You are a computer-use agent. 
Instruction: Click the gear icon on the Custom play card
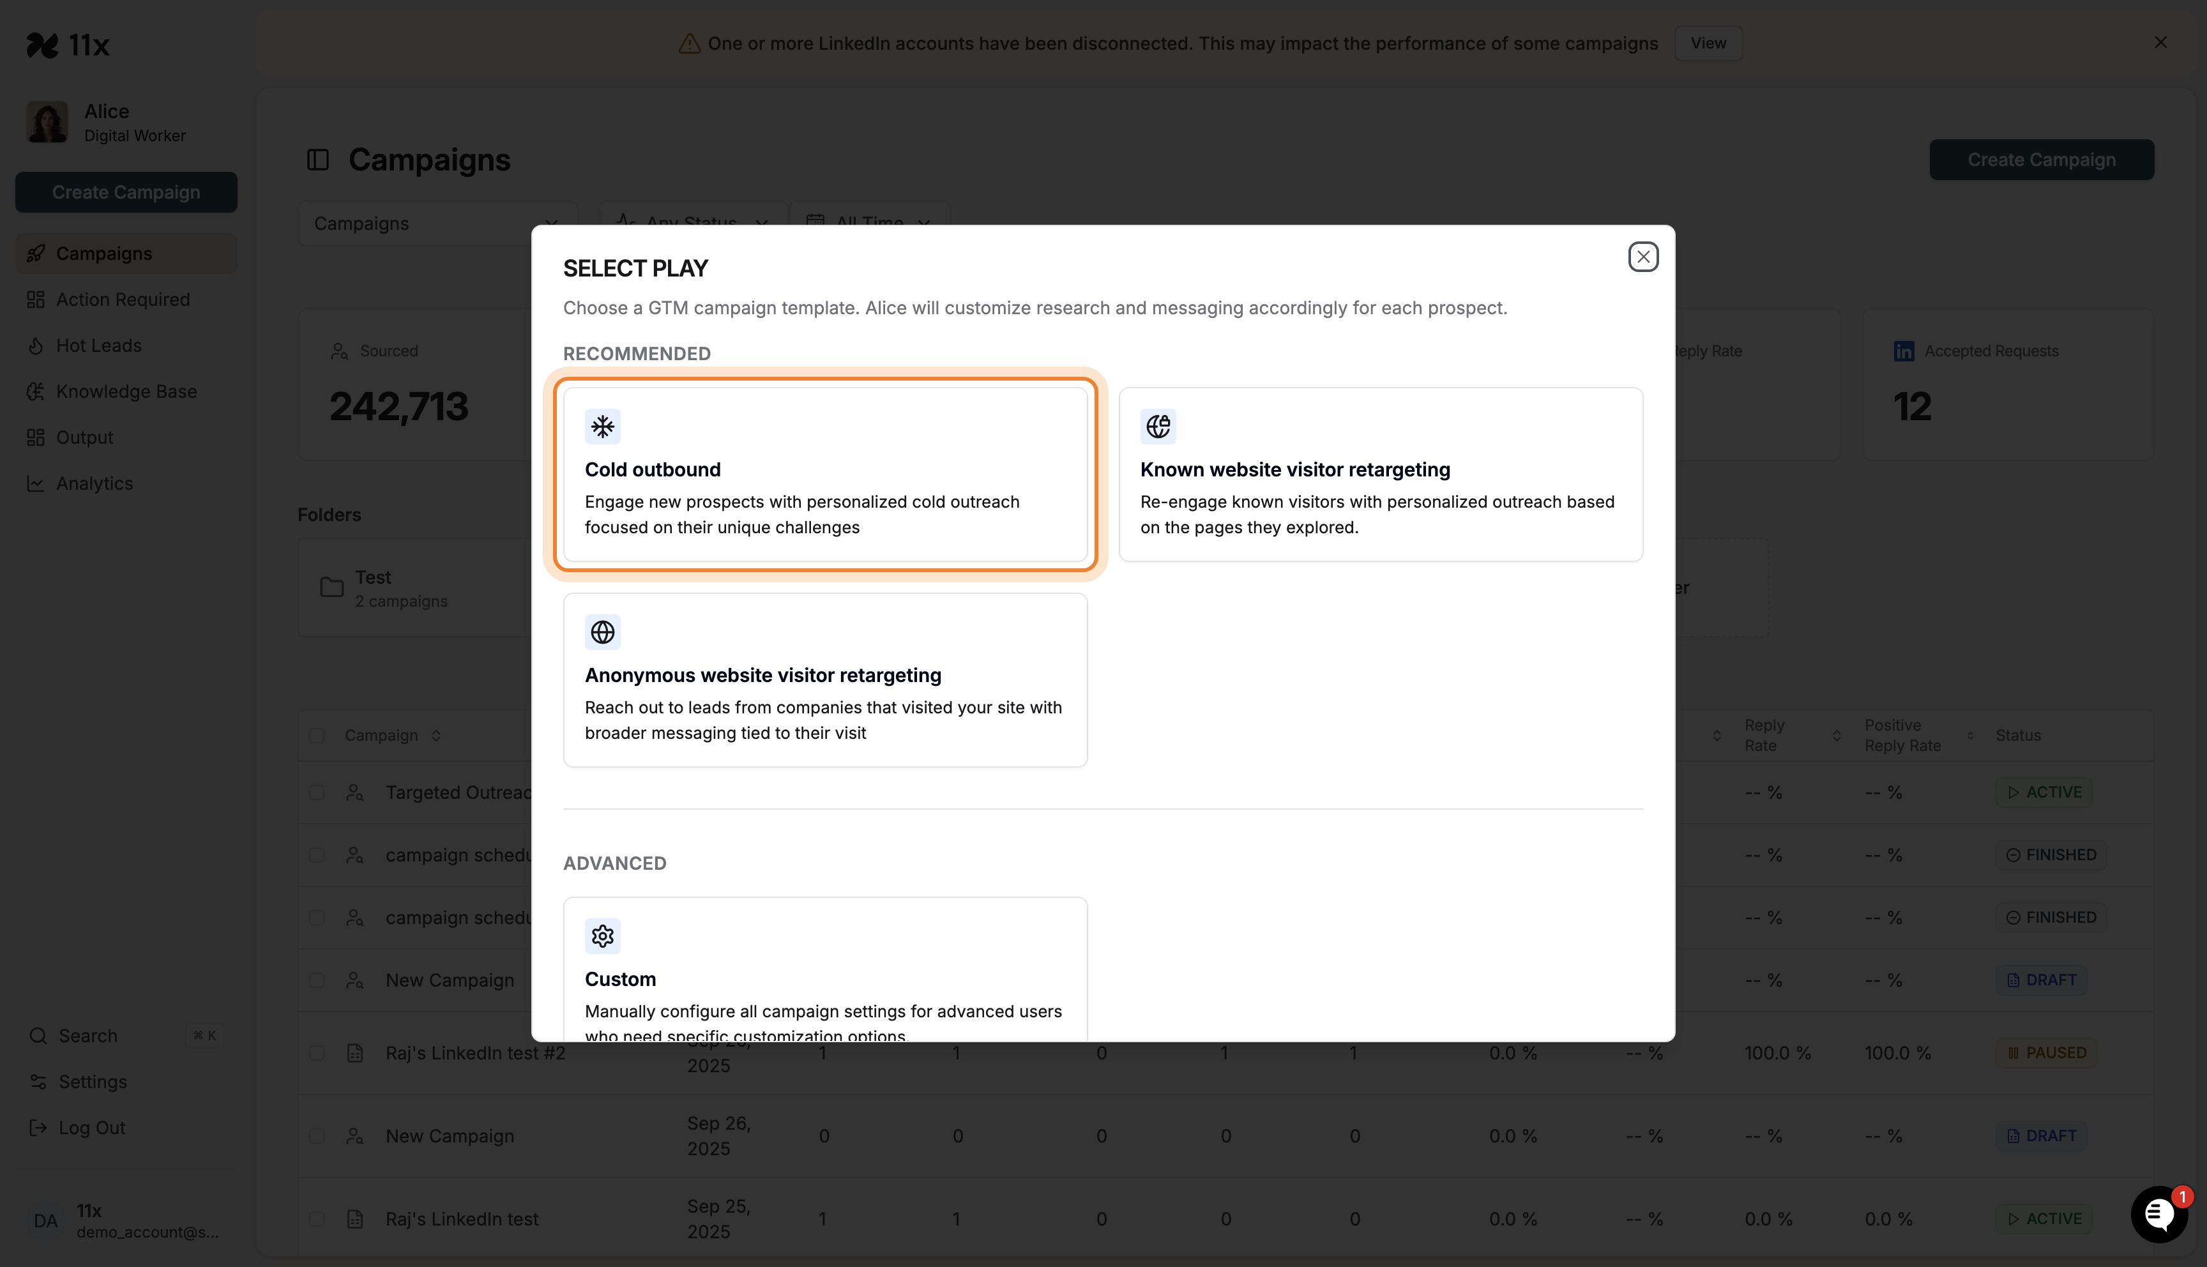pyautogui.click(x=603, y=936)
